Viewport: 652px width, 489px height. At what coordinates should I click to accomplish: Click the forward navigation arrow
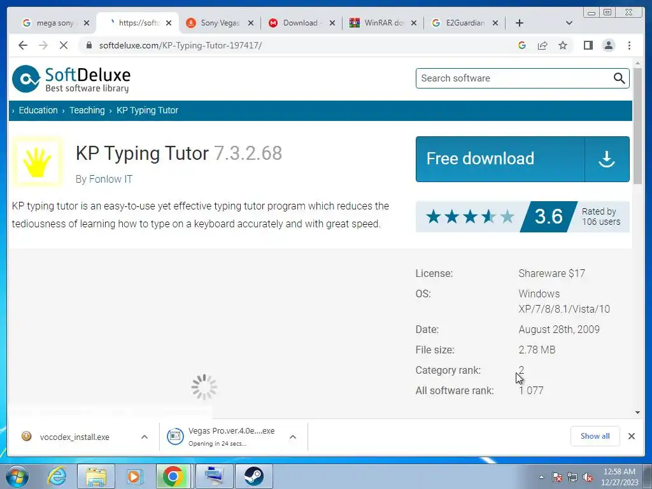click(x=43, y=45)
